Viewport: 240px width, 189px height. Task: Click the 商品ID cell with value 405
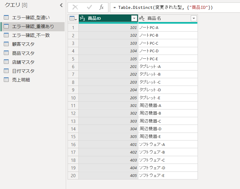coord(108,175)
